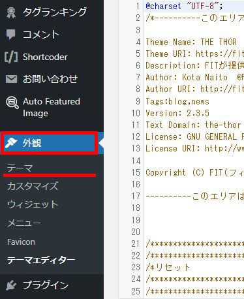Click the Tags:blog,news line
The width and height of the screenshot is (244, 299).
pos(177,101)
